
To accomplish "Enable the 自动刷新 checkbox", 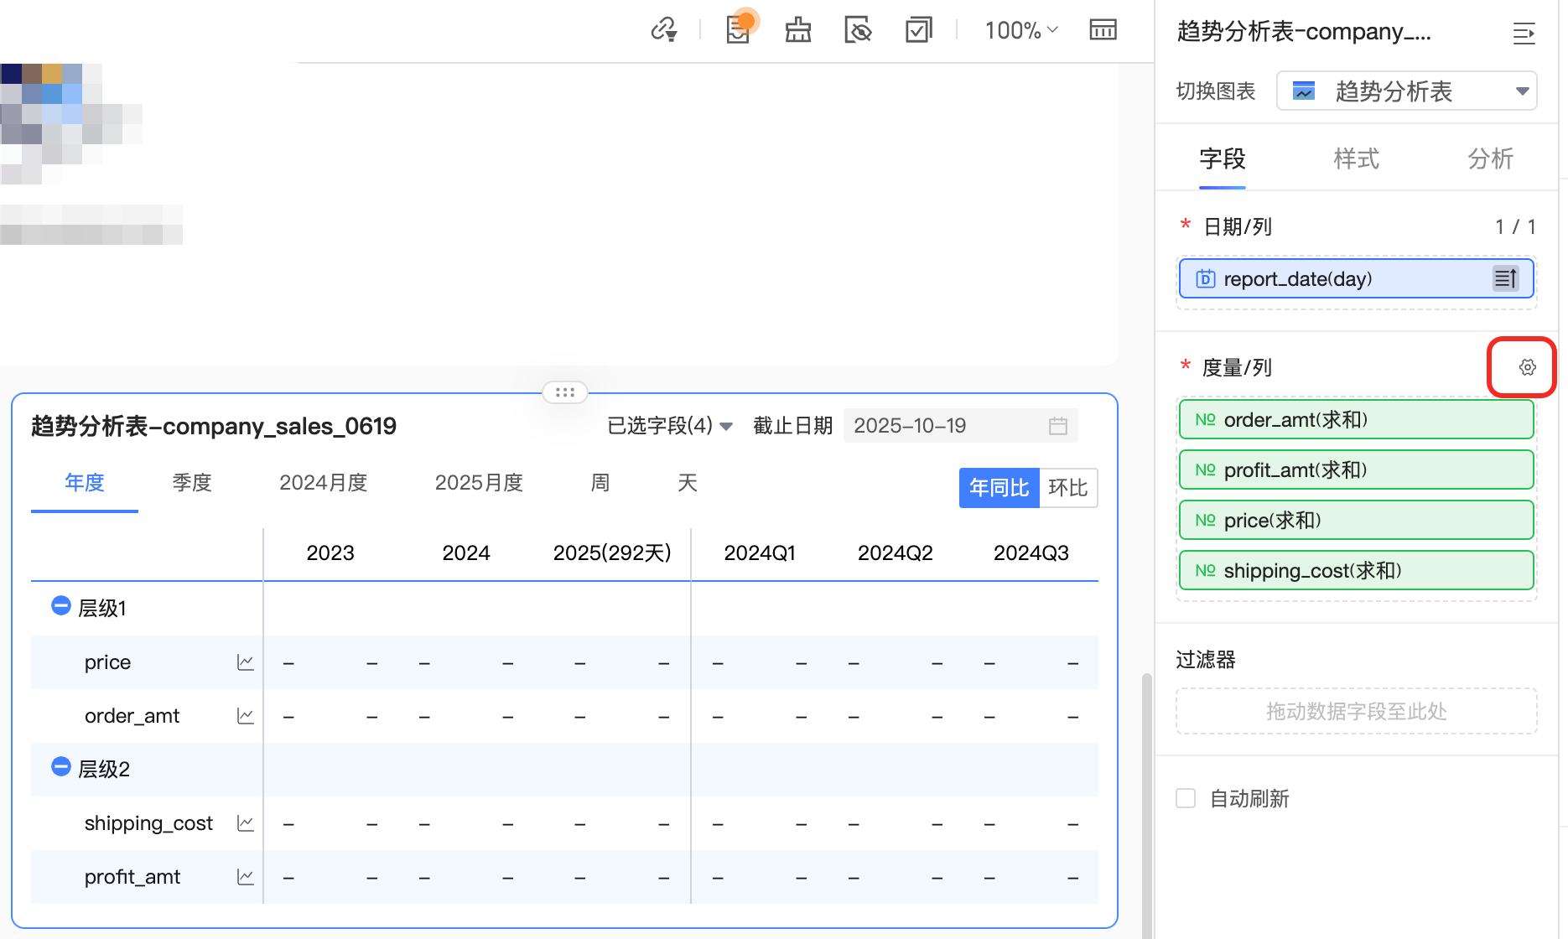I will (1186, 798).
